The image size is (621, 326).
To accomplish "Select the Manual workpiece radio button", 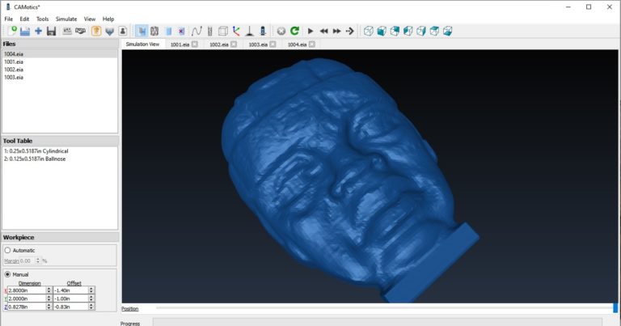I will 7,274.
